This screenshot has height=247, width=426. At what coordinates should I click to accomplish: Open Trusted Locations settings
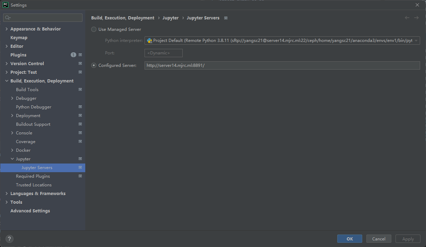(x=34, y=185)
